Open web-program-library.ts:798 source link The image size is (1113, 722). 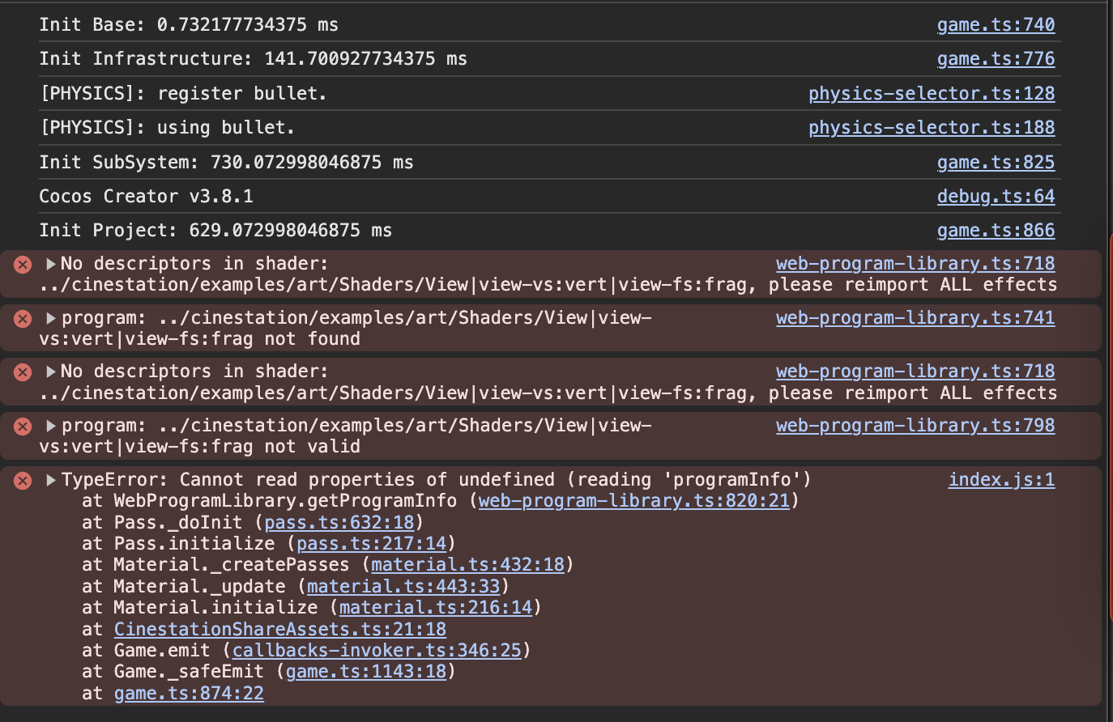[915, 426]
